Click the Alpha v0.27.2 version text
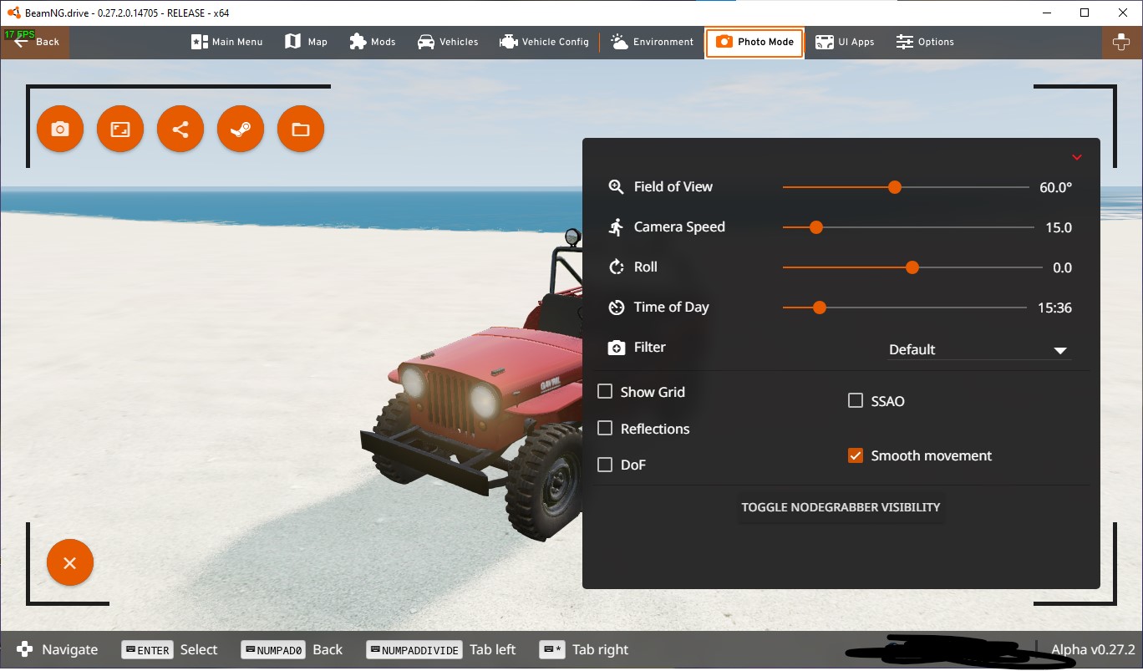 tap(1093, 649)
